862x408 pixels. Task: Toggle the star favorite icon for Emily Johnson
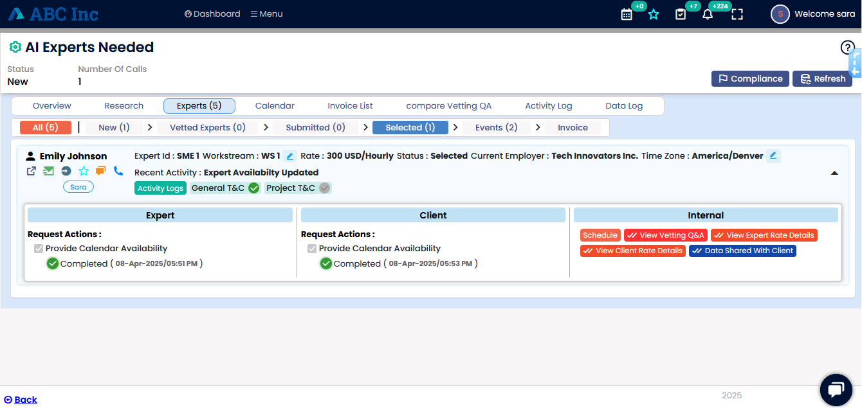click(x=83, y=171)
